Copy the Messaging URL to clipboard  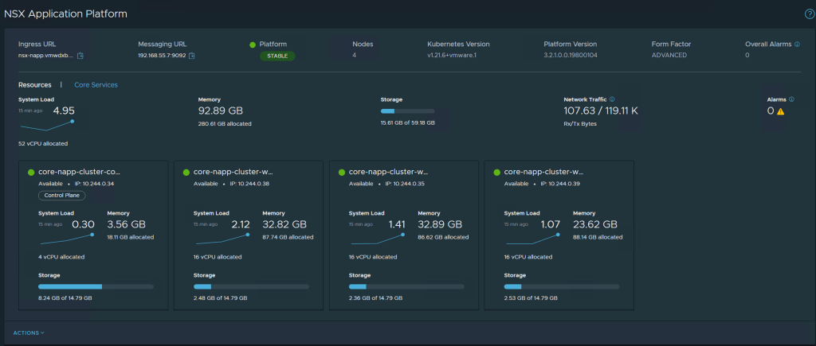(x=192, y=56)
